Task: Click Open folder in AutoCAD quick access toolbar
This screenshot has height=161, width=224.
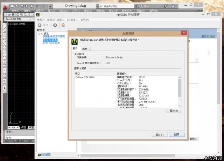Action: (17, 6)
